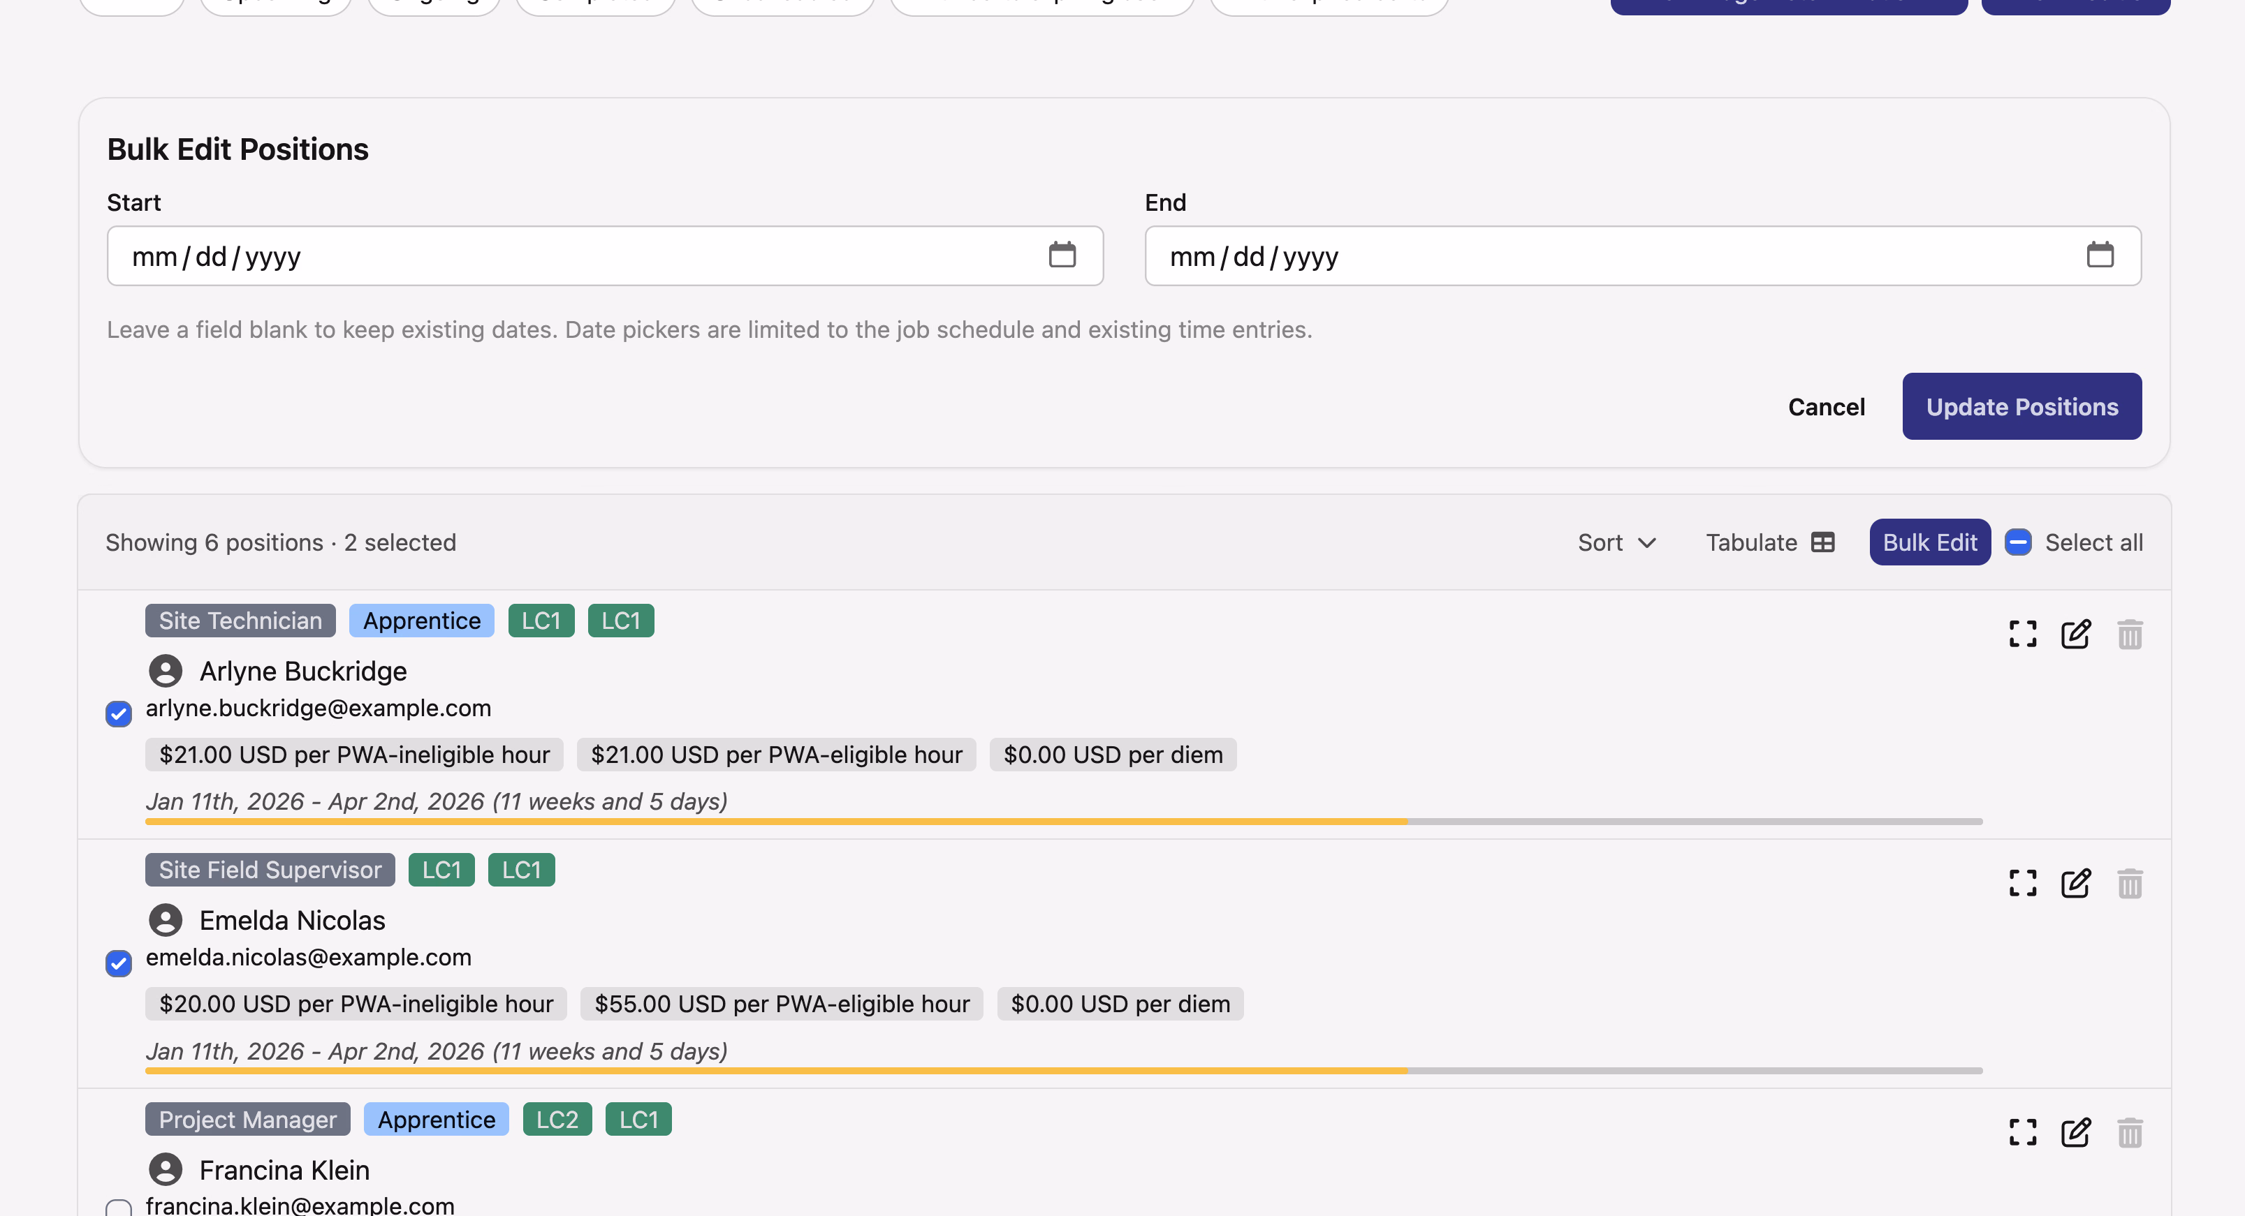2245x1216 pixels.
Task: Check Francina Klein position checkbox
Action: (x=119, y=1208)
